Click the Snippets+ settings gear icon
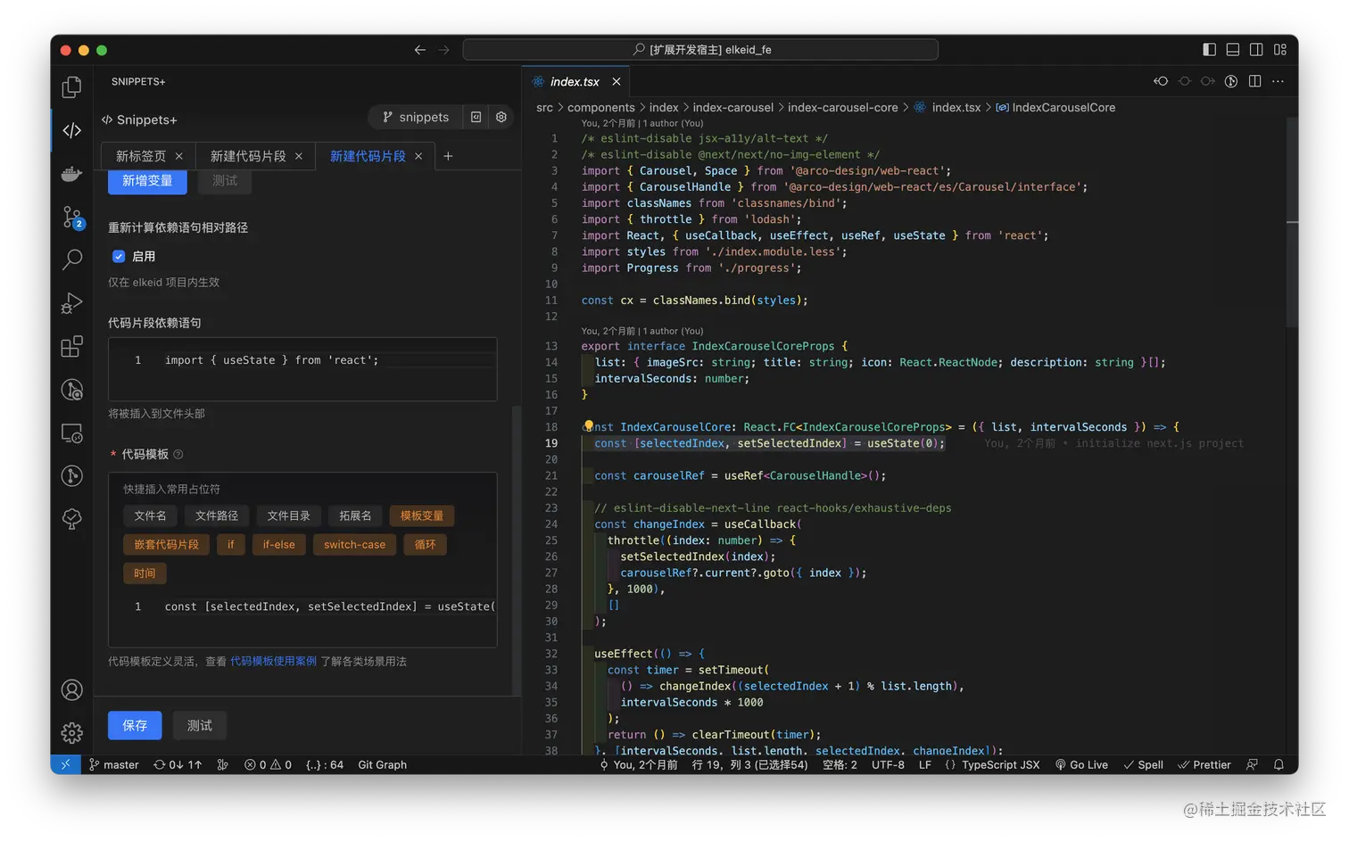Screen dimensions: 1349x841 501,117
